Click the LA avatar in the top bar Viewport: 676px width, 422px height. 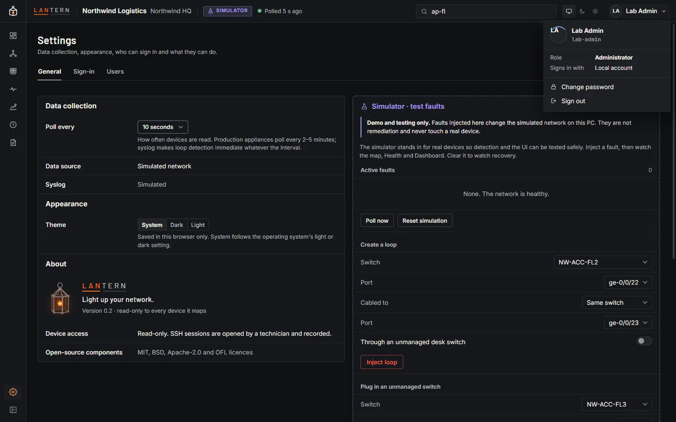coord(616,11)
